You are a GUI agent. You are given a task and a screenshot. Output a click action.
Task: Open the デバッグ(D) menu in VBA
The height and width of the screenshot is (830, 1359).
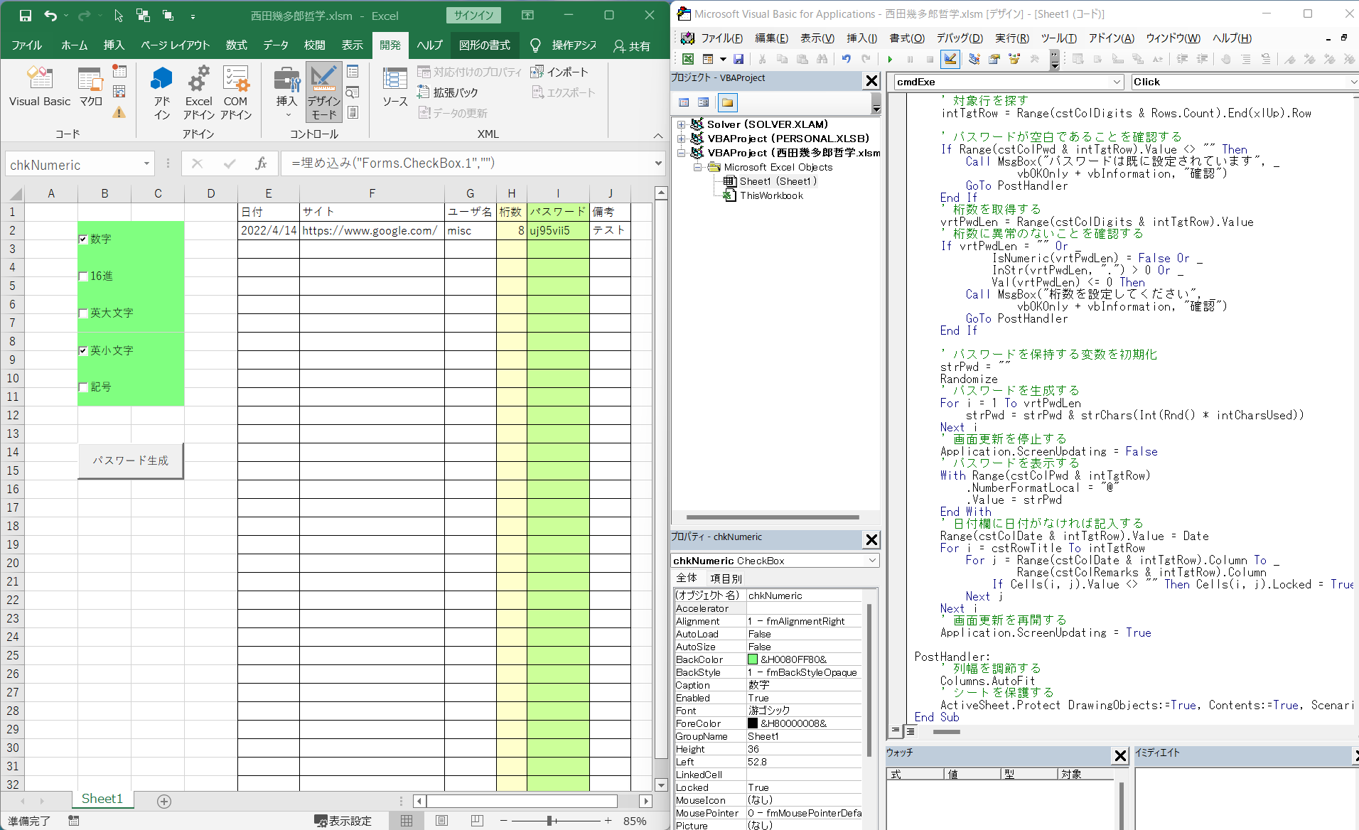(959, 38)
